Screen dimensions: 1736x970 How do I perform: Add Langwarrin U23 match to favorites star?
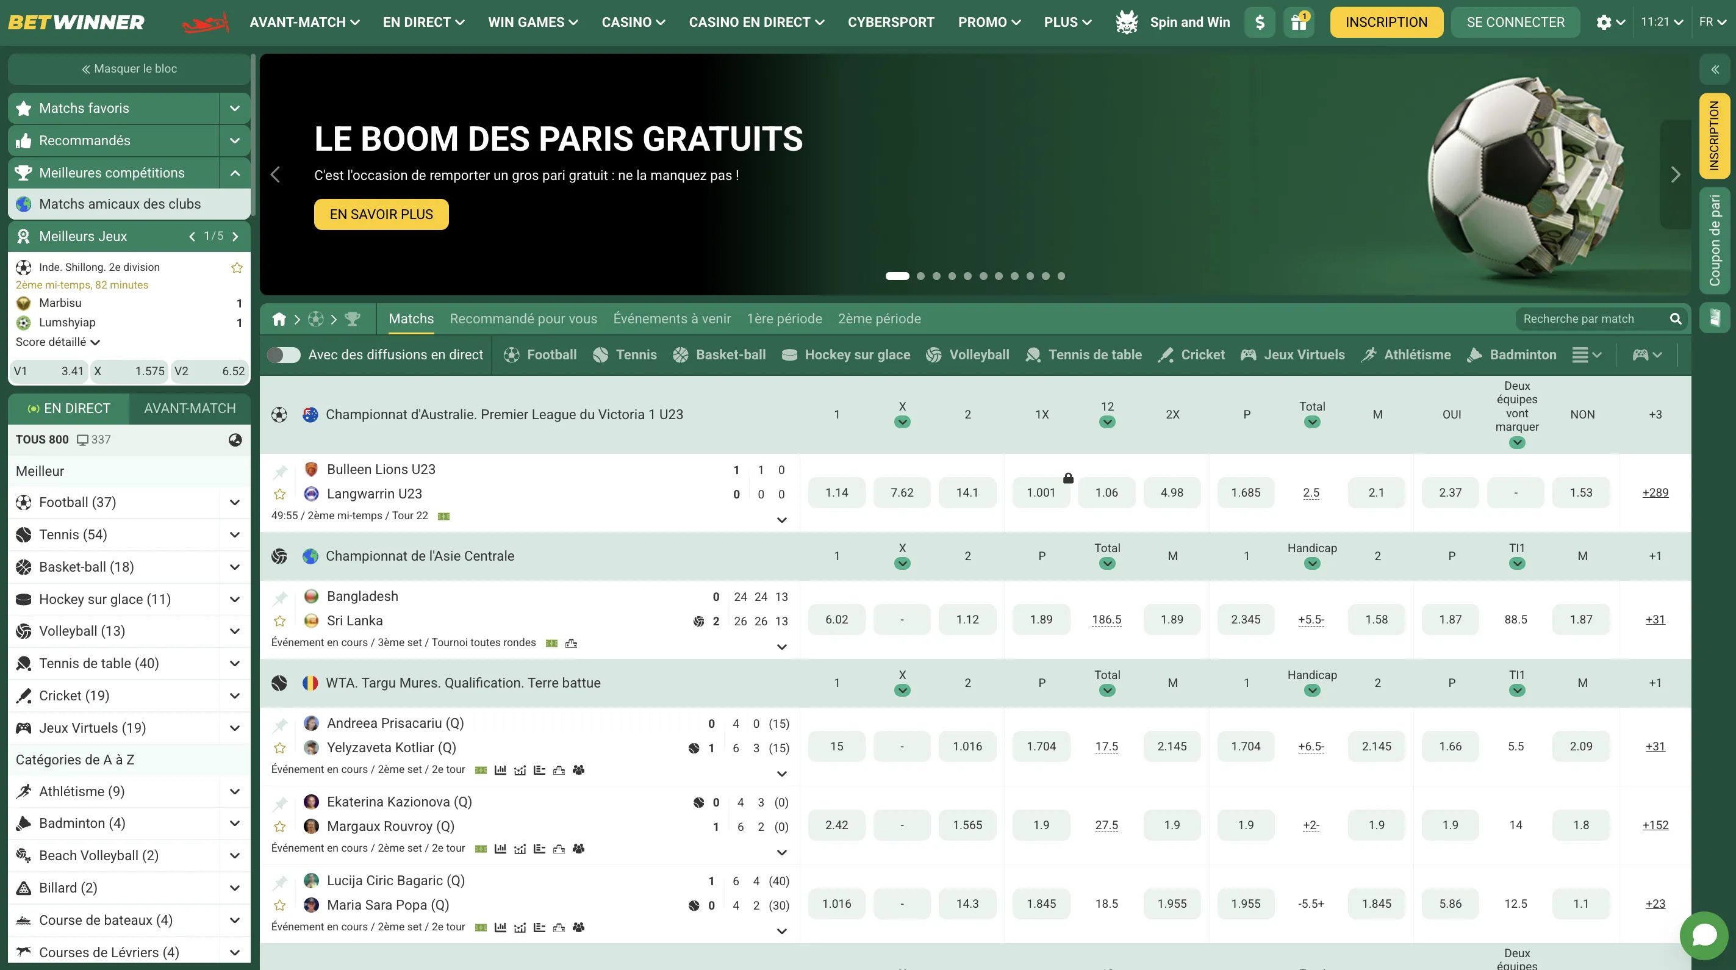279,494
